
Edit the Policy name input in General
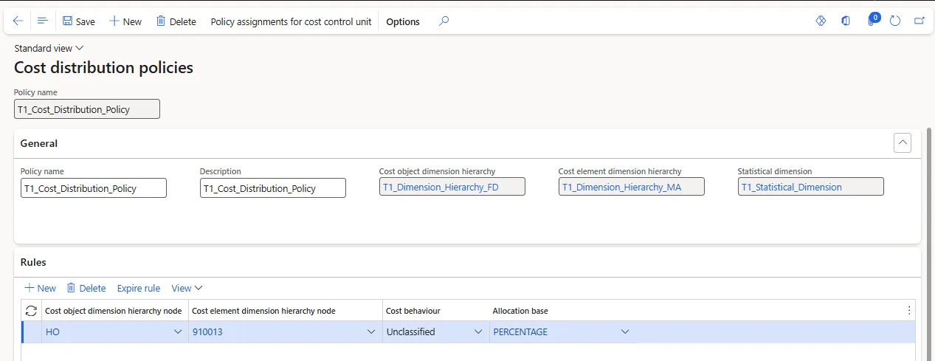[94, 188]
